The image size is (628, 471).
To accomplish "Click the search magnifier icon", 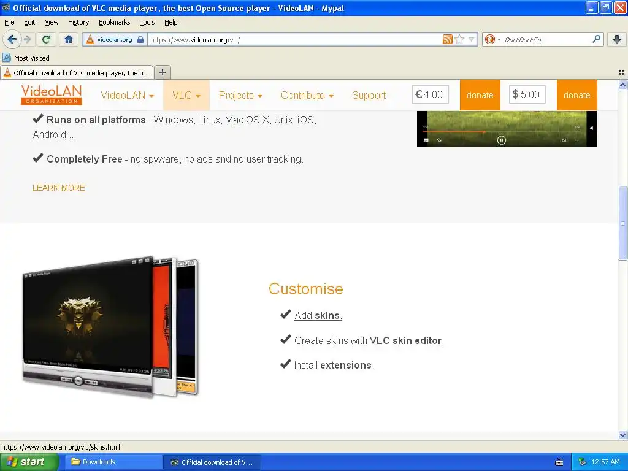I will click(x=596, y=39).
